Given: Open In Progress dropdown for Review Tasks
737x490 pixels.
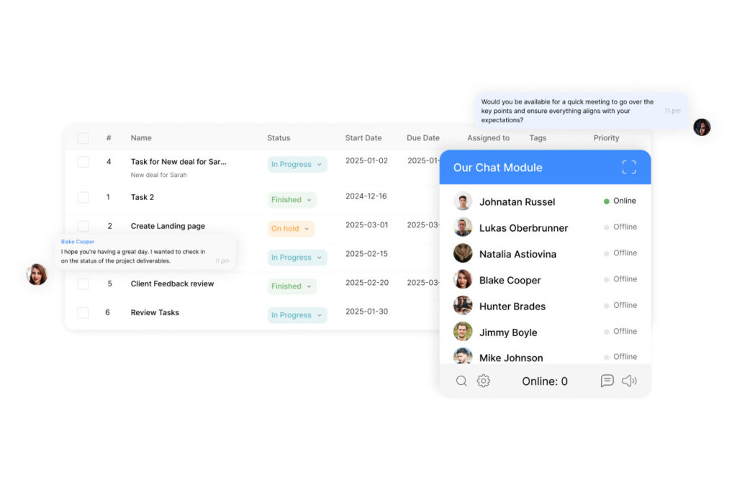Looking at the screenshot, I should (297, 315).
